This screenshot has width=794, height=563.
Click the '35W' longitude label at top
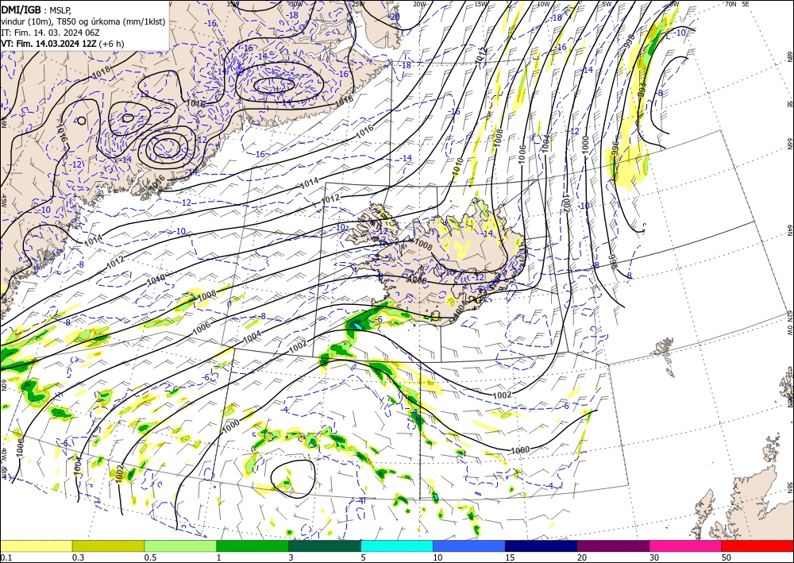(x=232, y=4)
